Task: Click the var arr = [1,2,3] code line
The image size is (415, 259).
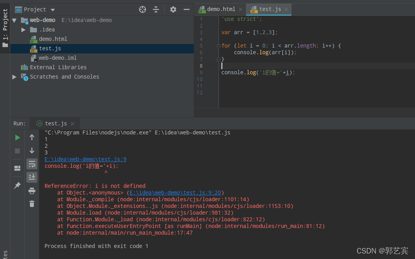Action: 250,33
